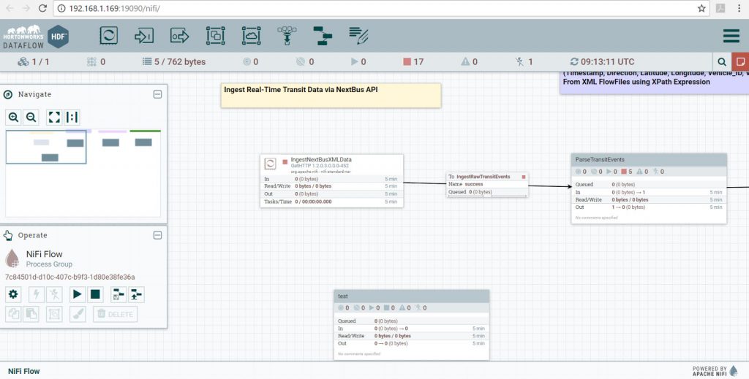Select the Output Port toolbar icon
Screen dimensions: 749x379
point(179,35)
